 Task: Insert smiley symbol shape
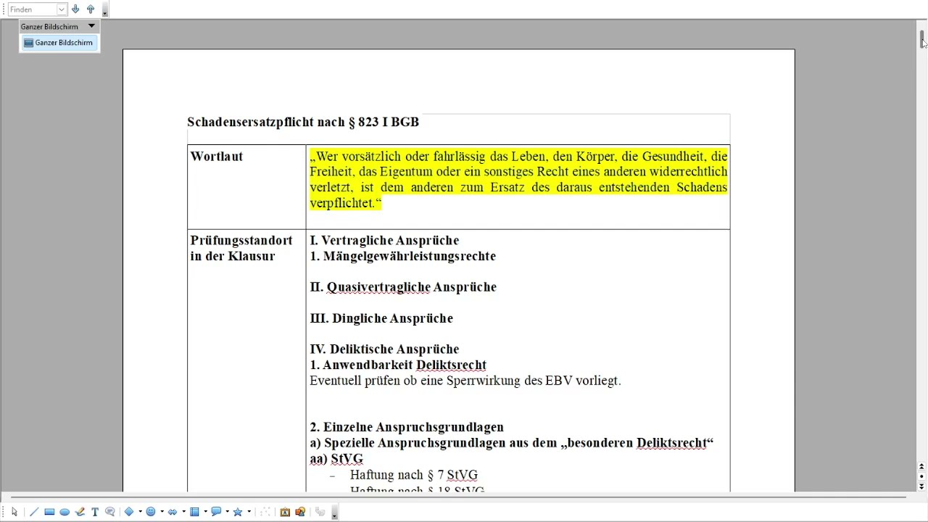(151, 512)
